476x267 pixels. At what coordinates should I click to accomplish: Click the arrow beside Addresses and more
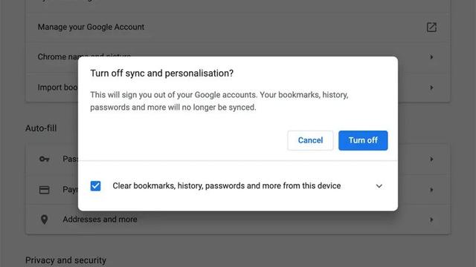point(431,220)
